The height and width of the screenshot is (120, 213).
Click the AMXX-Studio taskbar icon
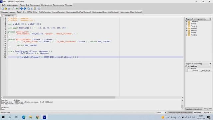(x=44, y=117)
